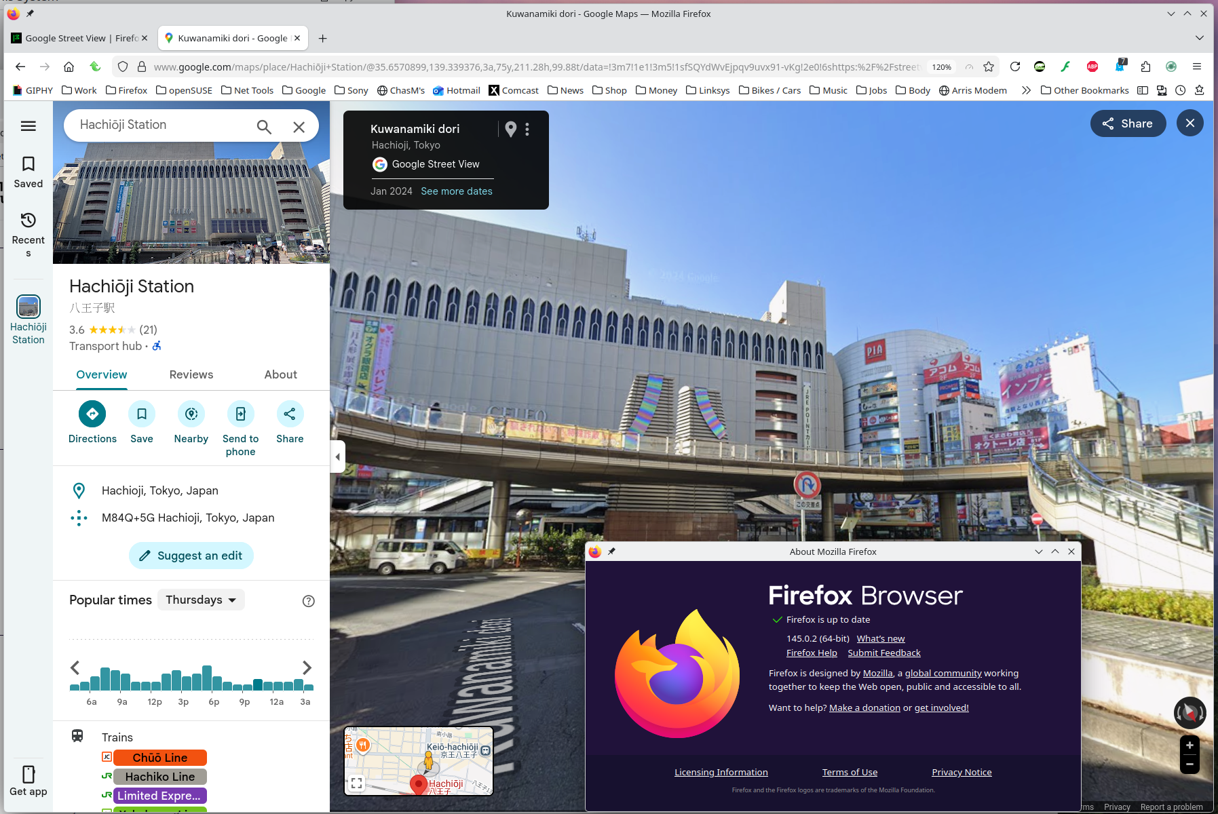Get Directions to Hachiōji Station
The height and width of the screenshot is (814, 1218).
(x=92, y=414)
